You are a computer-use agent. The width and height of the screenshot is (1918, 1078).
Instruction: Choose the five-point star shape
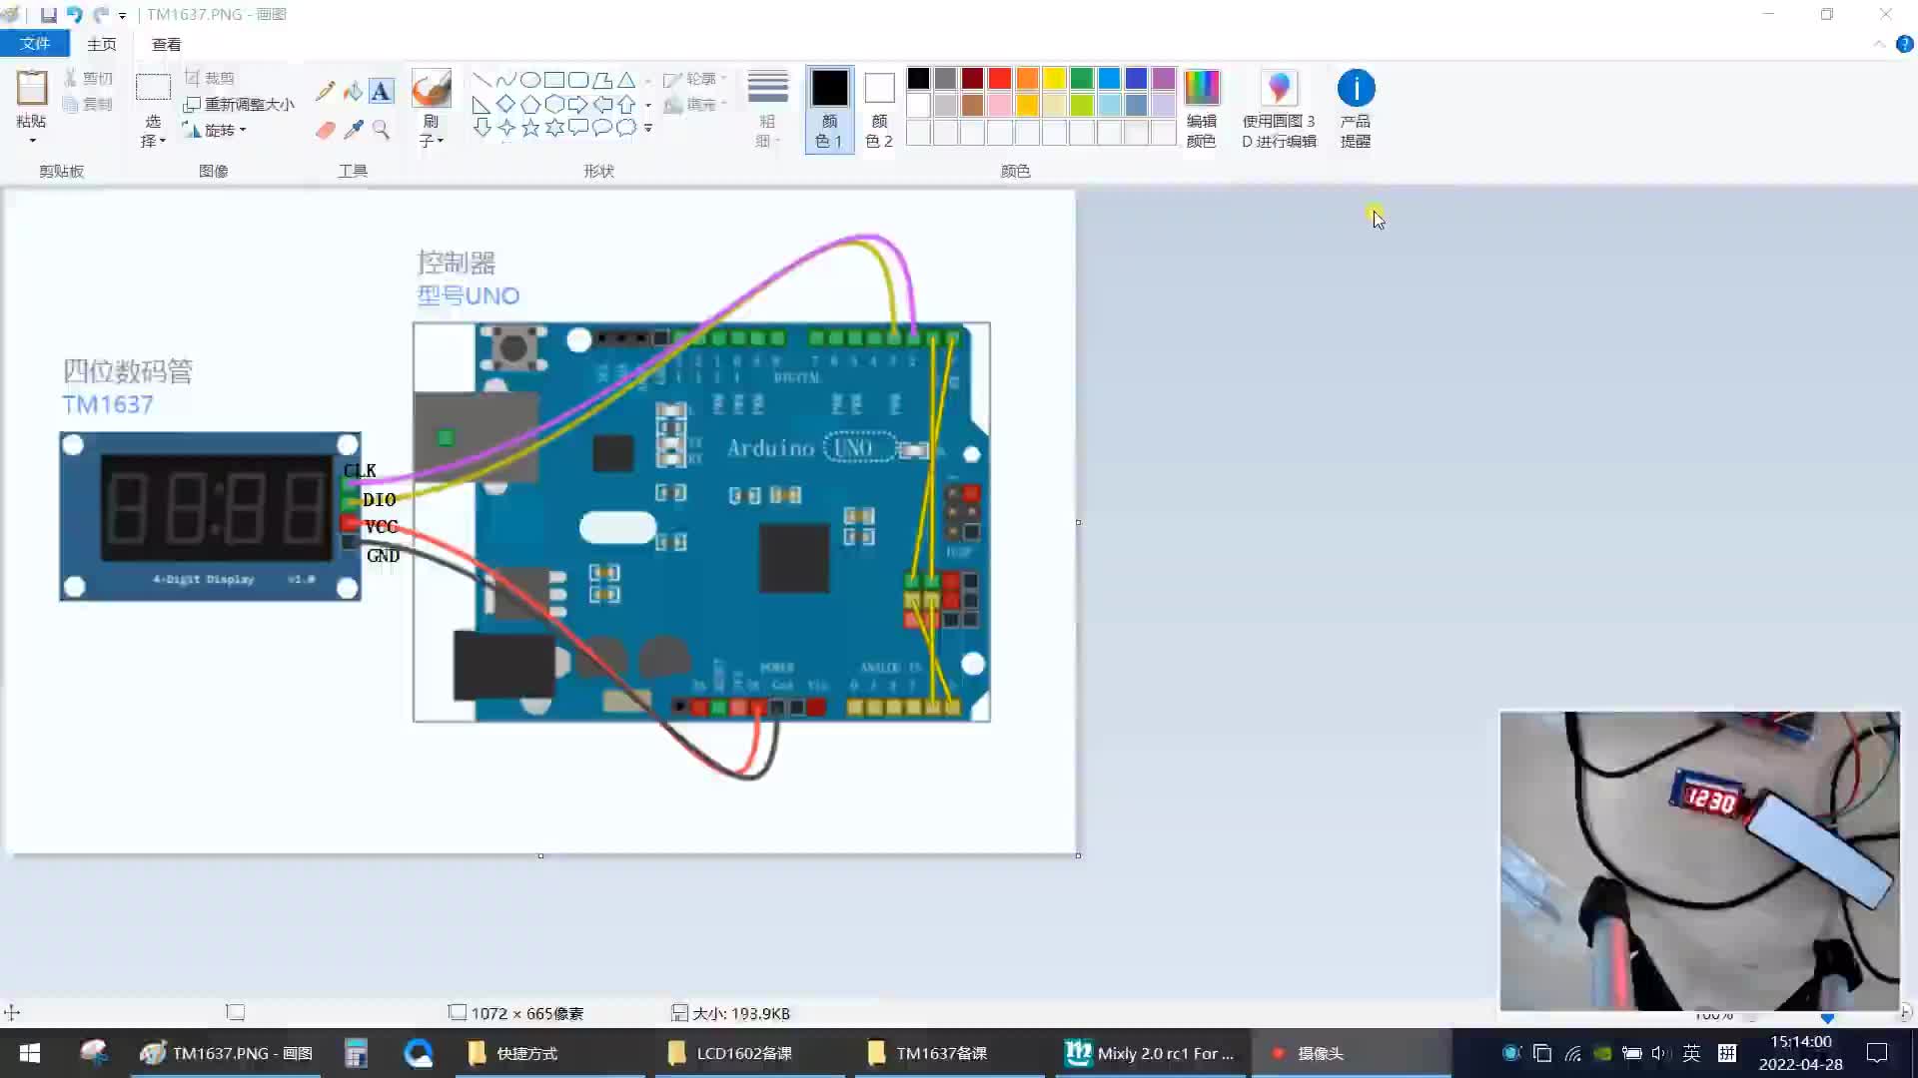point(530,128)
